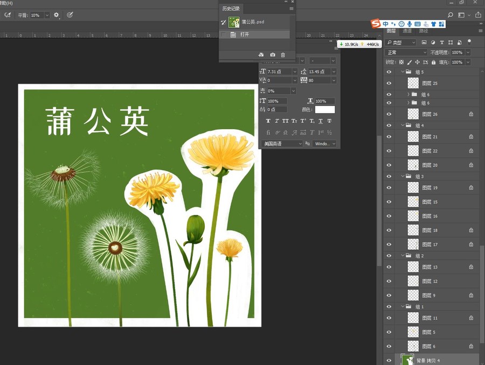Toggle faux italic in Character panel

coord(277,121)
